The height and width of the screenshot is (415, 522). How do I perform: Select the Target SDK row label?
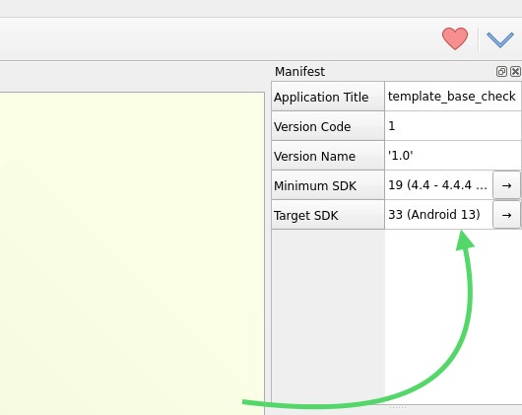tap(328, 215)
